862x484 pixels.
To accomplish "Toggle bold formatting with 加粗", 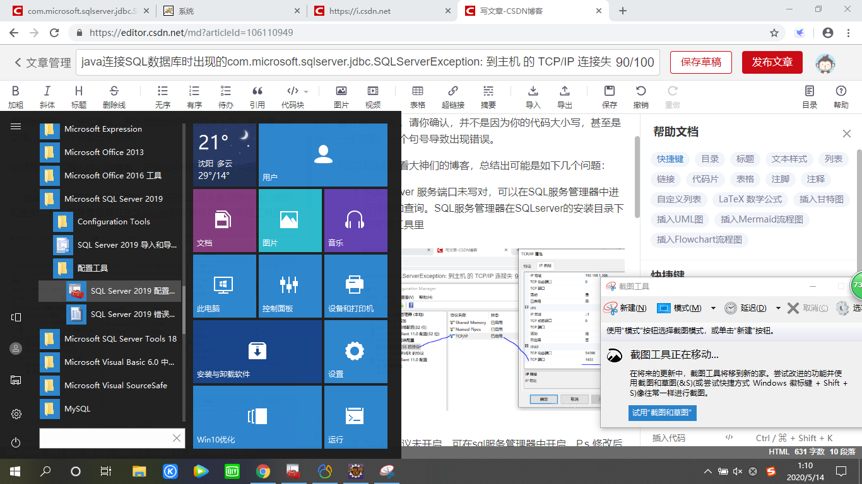I will point(15,95).
